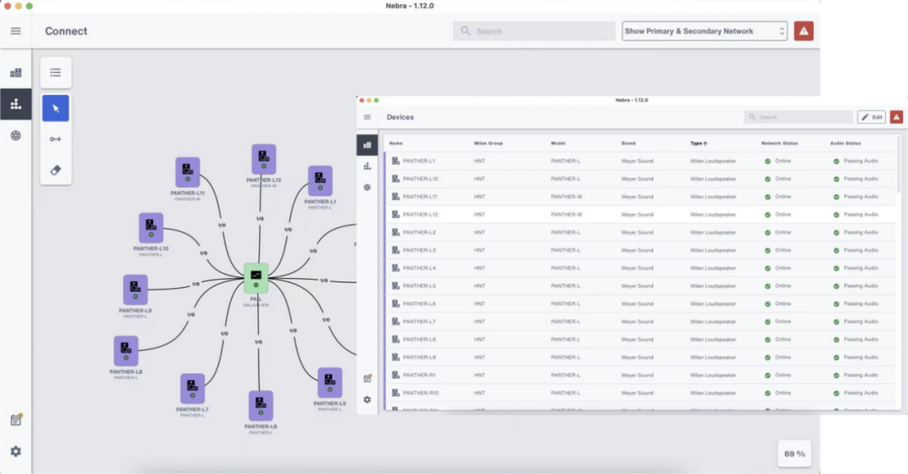908x474 pixels.
Task: Select the PANTHER-L4 row in device table
Action: tap(419, 268)
